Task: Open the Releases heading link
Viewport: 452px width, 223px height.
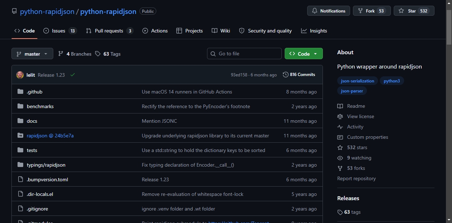Action: click(x=348, y=198)
